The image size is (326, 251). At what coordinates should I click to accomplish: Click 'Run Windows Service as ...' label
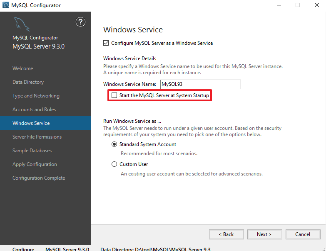(x=132, y=121)
